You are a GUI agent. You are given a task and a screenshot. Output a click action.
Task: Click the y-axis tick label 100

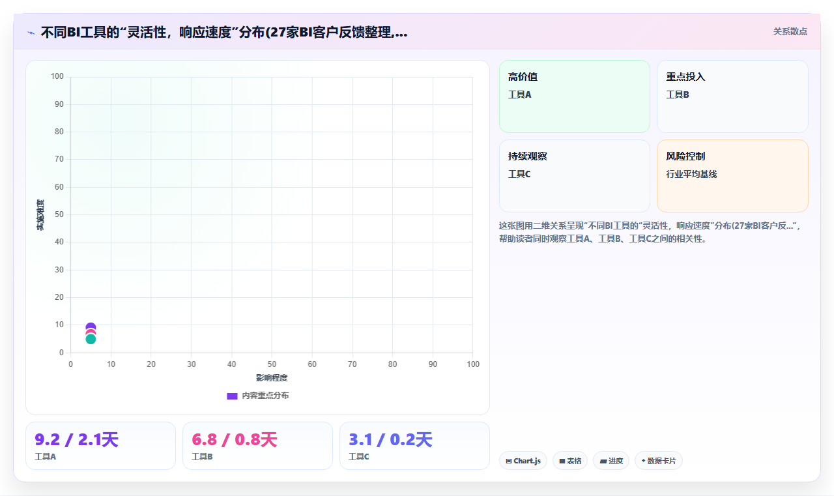[x=57, y=77]
